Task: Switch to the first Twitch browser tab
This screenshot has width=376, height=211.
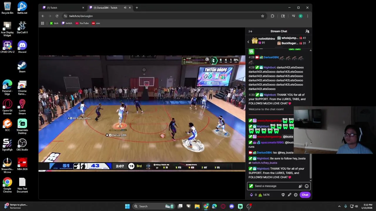Action: [x=63, y=8]
